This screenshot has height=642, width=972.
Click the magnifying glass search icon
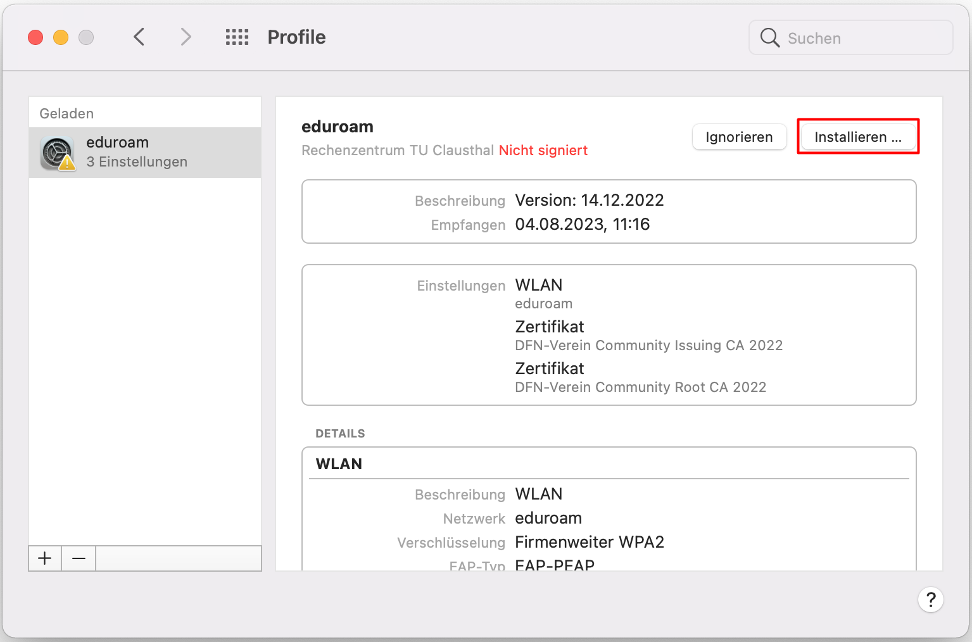coord(769,38)
